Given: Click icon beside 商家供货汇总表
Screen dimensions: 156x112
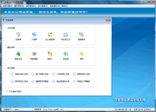Looking at the screenshot, I should click(74, 74).
